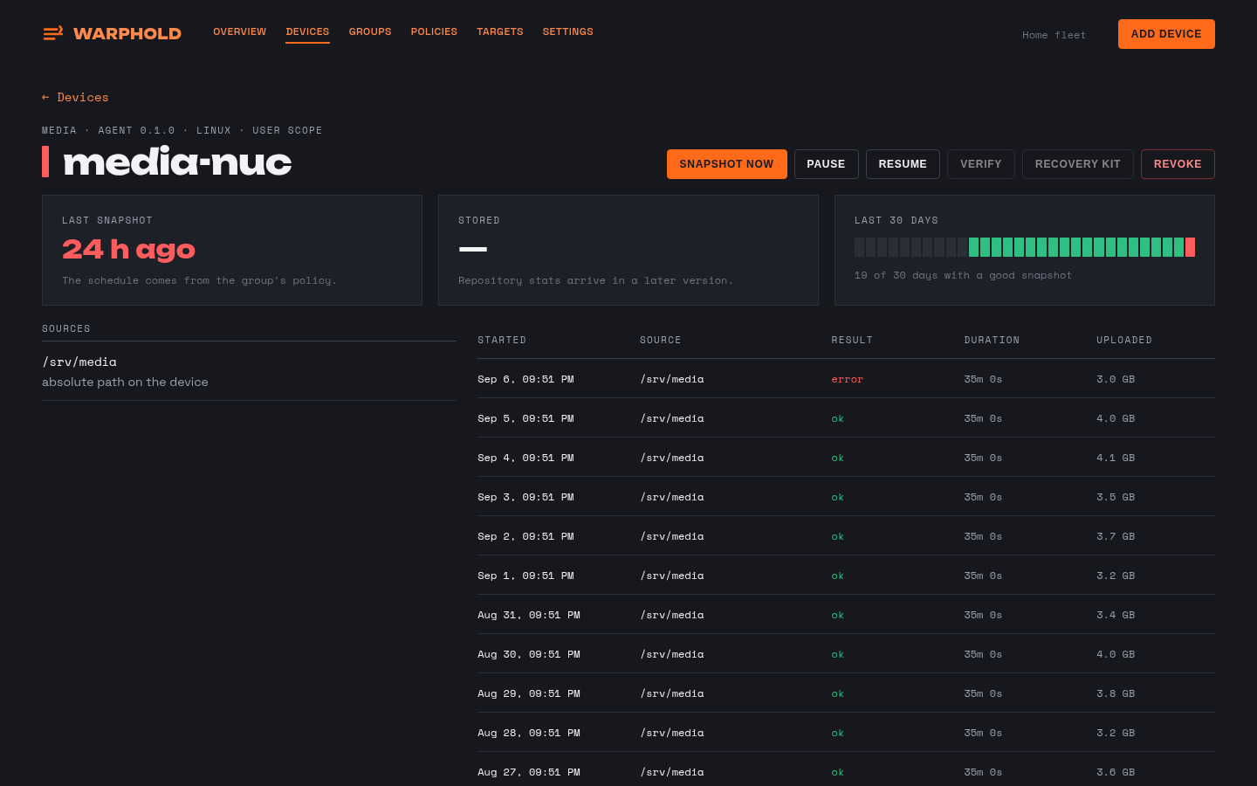This screenshot has width=1257, height=786.
Task: Click the duration in the Aug 30 row
Action: (x=983, y=654)
